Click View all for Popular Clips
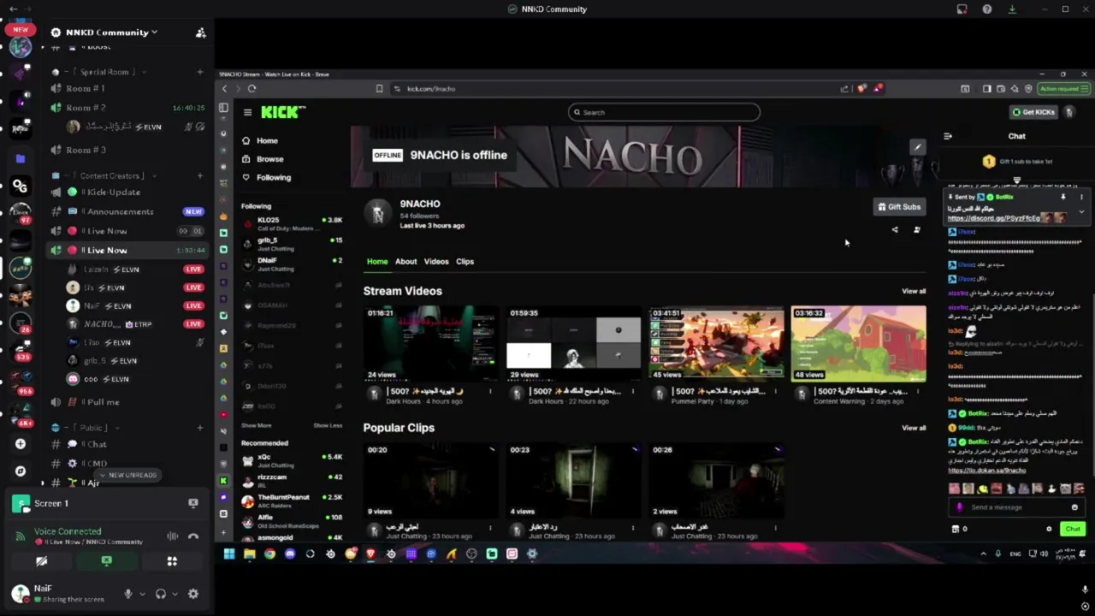1095x616 pixels. (x=914, y=428)
